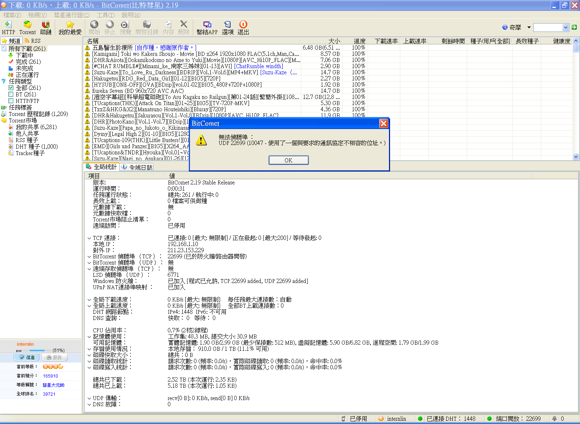580x424 pixels.
Task: Collapse the TCP 連接 statistics row
Action: pyautogui.click(x=89, y=238)
